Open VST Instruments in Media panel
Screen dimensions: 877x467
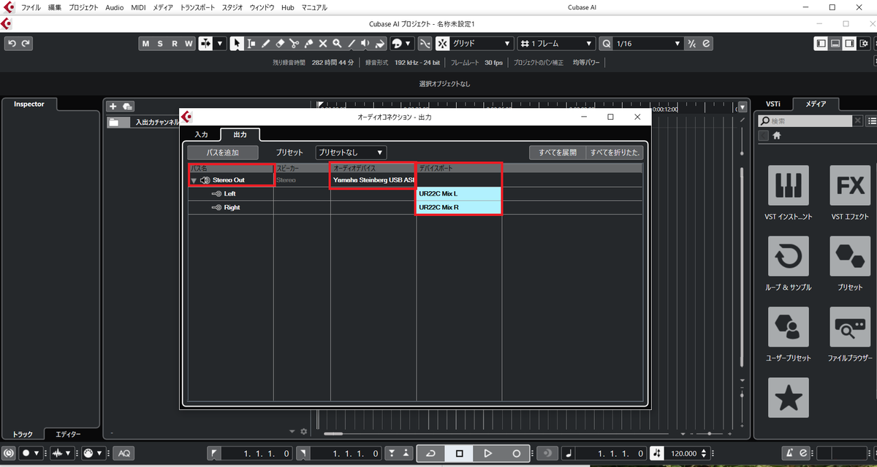point(788,185)
